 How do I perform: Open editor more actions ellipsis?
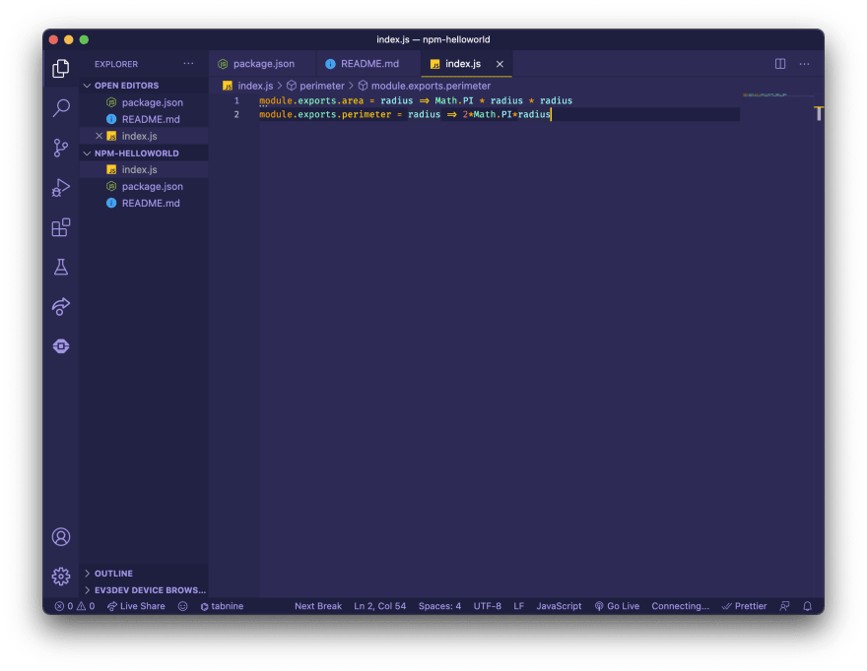(x=804, y=64)
